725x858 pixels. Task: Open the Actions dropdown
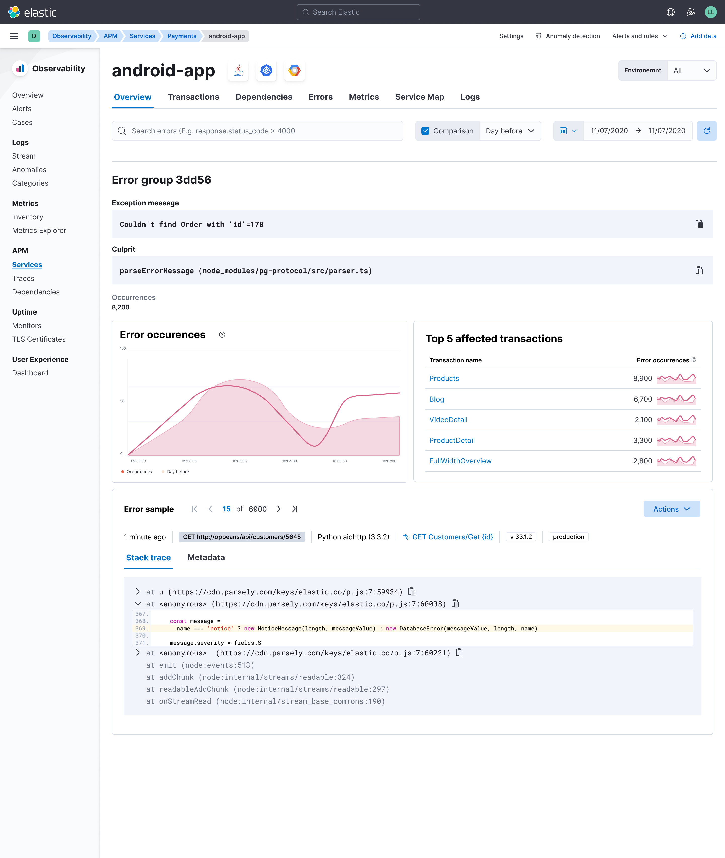click(672, 509)
